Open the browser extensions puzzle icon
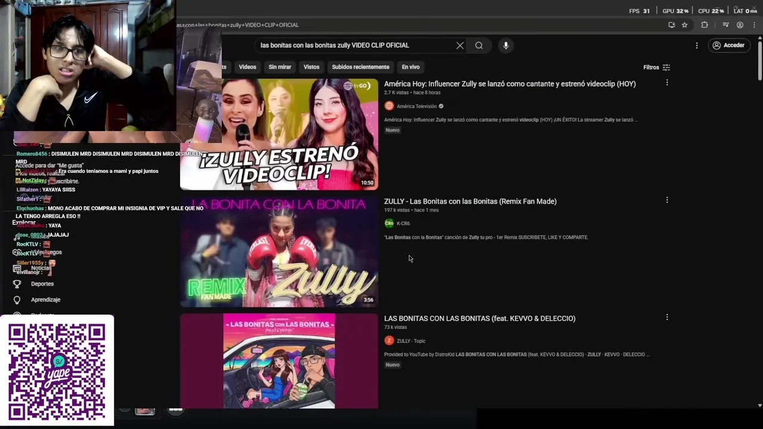763x429 pixels. 705,25
